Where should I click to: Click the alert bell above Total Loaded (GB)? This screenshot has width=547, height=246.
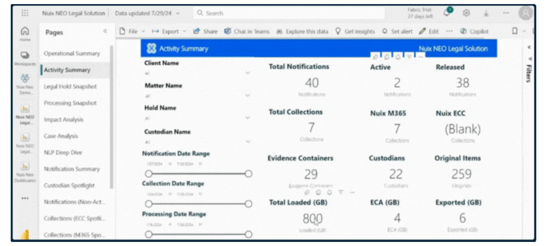(329, 193)
